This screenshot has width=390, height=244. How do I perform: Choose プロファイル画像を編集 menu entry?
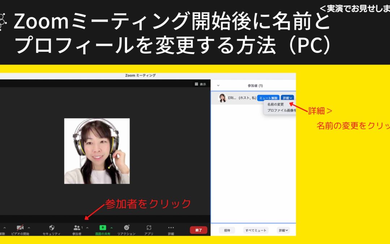point(282,110)
